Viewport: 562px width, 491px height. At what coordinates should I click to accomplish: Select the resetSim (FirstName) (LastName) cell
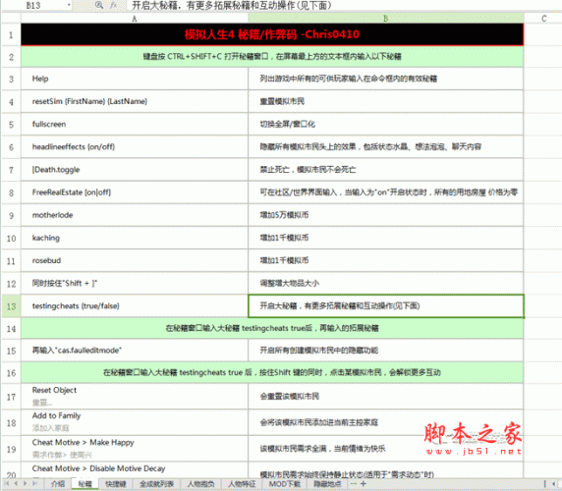point(135,101)
